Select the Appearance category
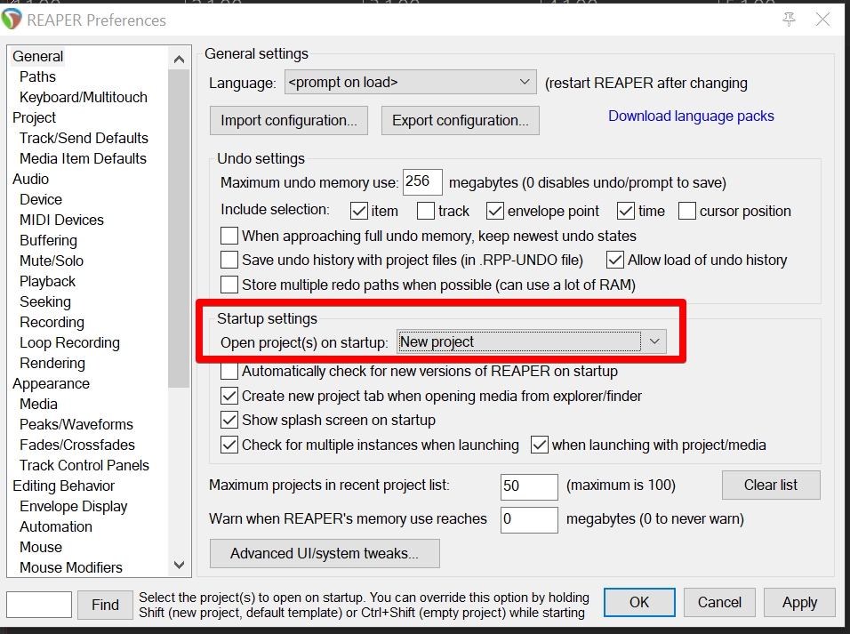Viewport: 850px width, 634px height. [x=51, y=383]
